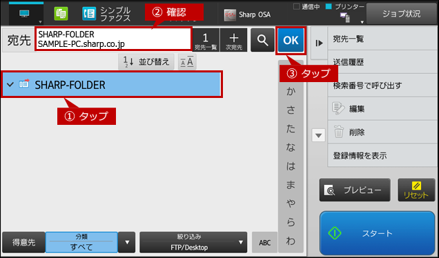Select the SHARP-FOLDER address entry
The width and height of the screenshot is (439, 258).
pos(112,84)
